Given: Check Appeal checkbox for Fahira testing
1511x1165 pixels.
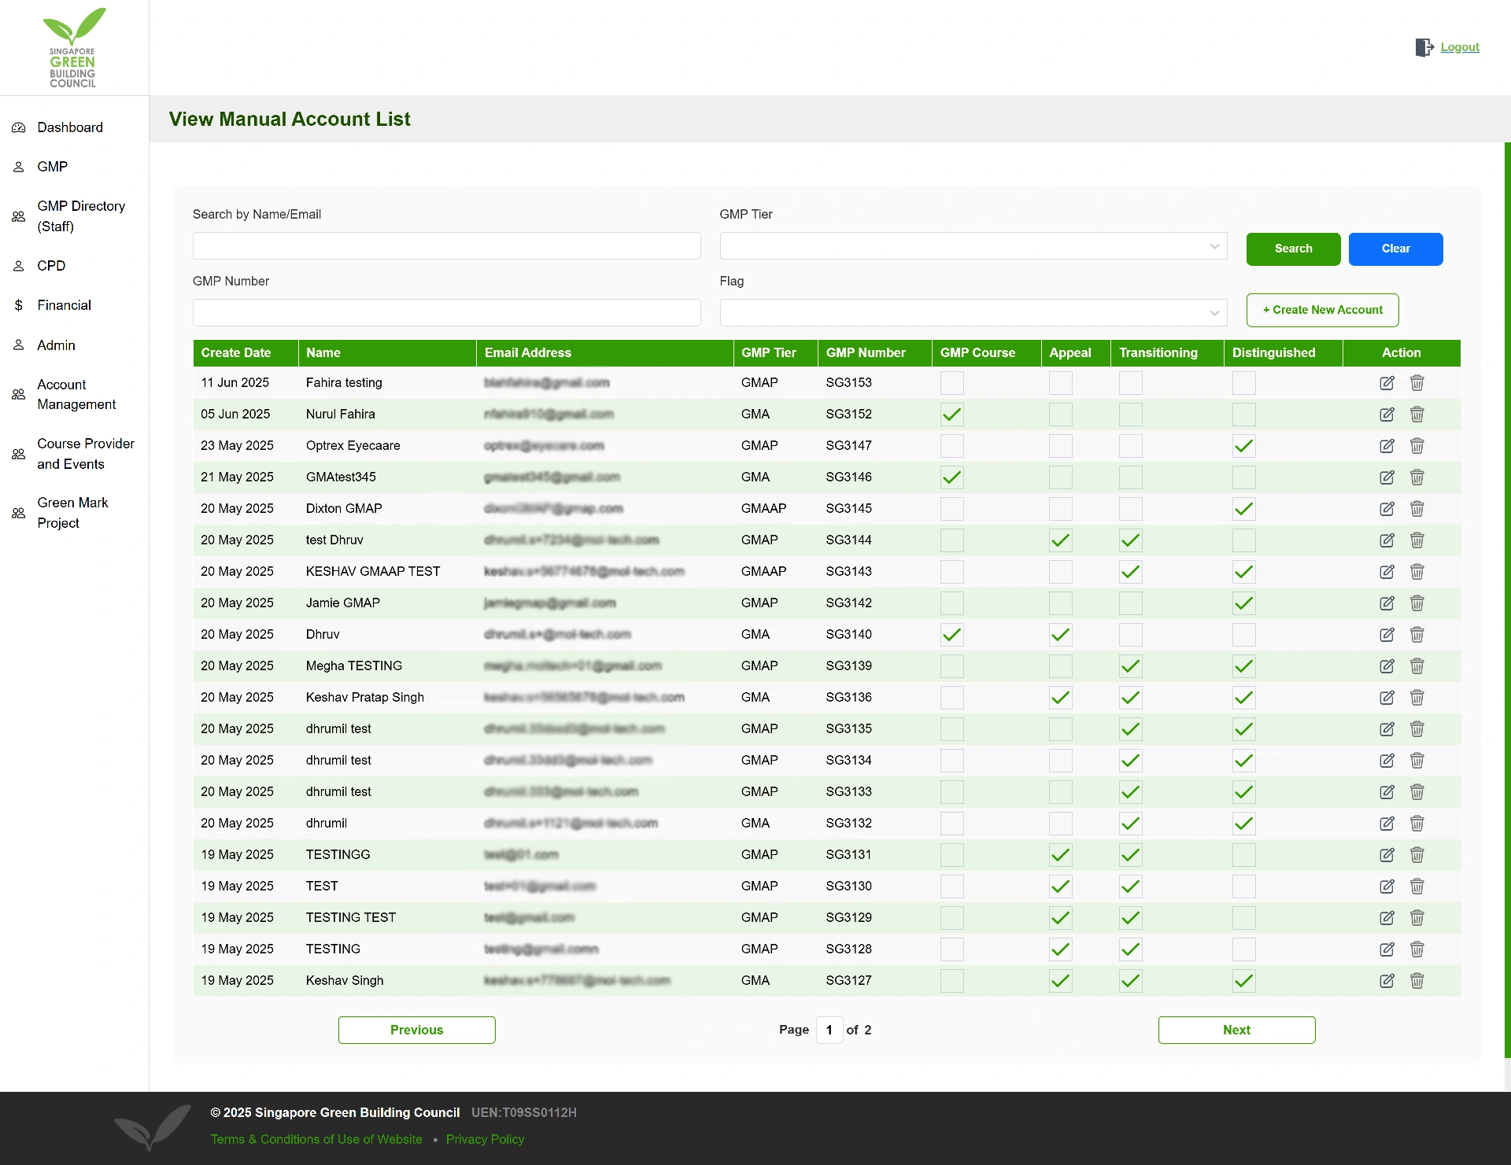Looking at the screenshot, I should click(x=1060, y=383).
